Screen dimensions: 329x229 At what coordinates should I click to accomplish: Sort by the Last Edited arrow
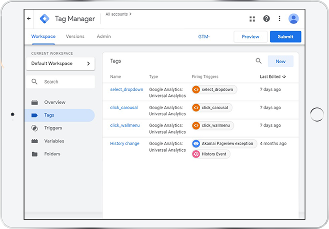[284, 76]
